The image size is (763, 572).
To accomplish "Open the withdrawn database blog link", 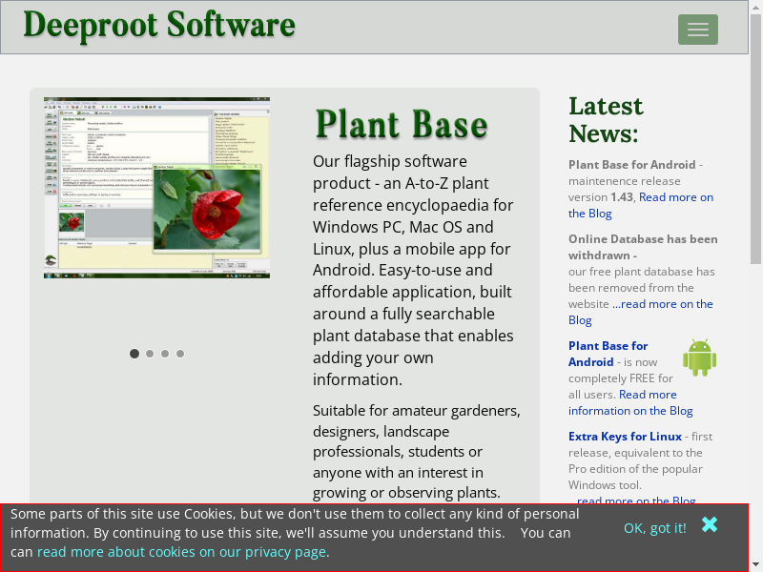I will (x=662, y=304).
